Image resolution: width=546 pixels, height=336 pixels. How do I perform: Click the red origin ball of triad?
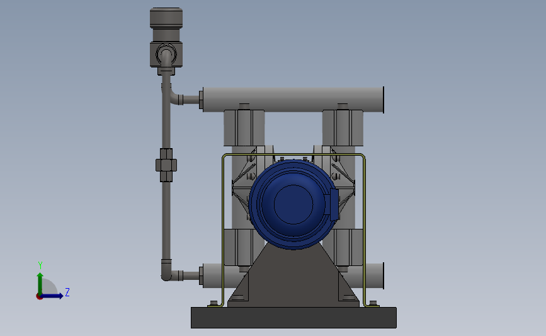click(39, 296)
